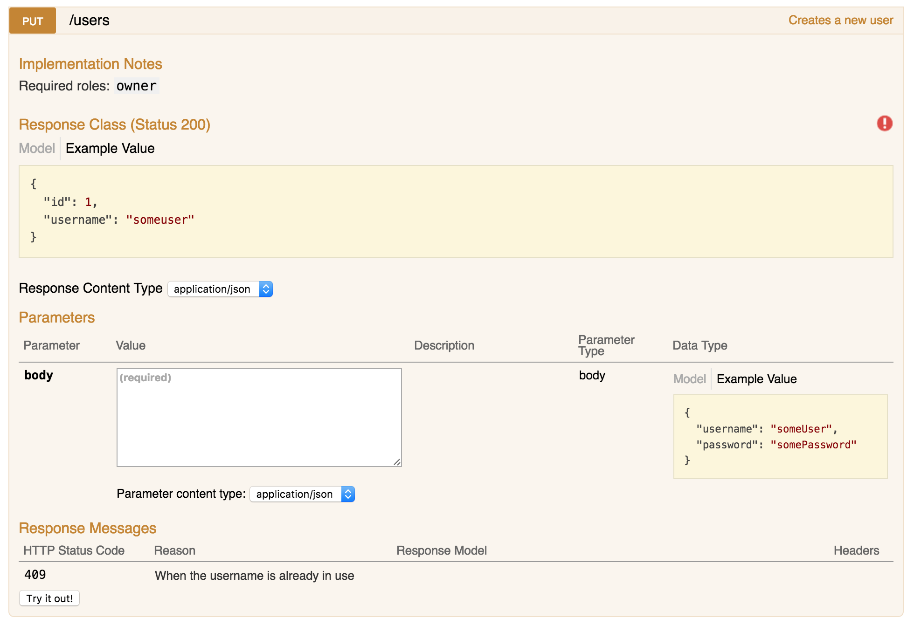Click into the body parameter textarea
The height and width of the screenshot is (632, 914).
click(x=259, y=417)
